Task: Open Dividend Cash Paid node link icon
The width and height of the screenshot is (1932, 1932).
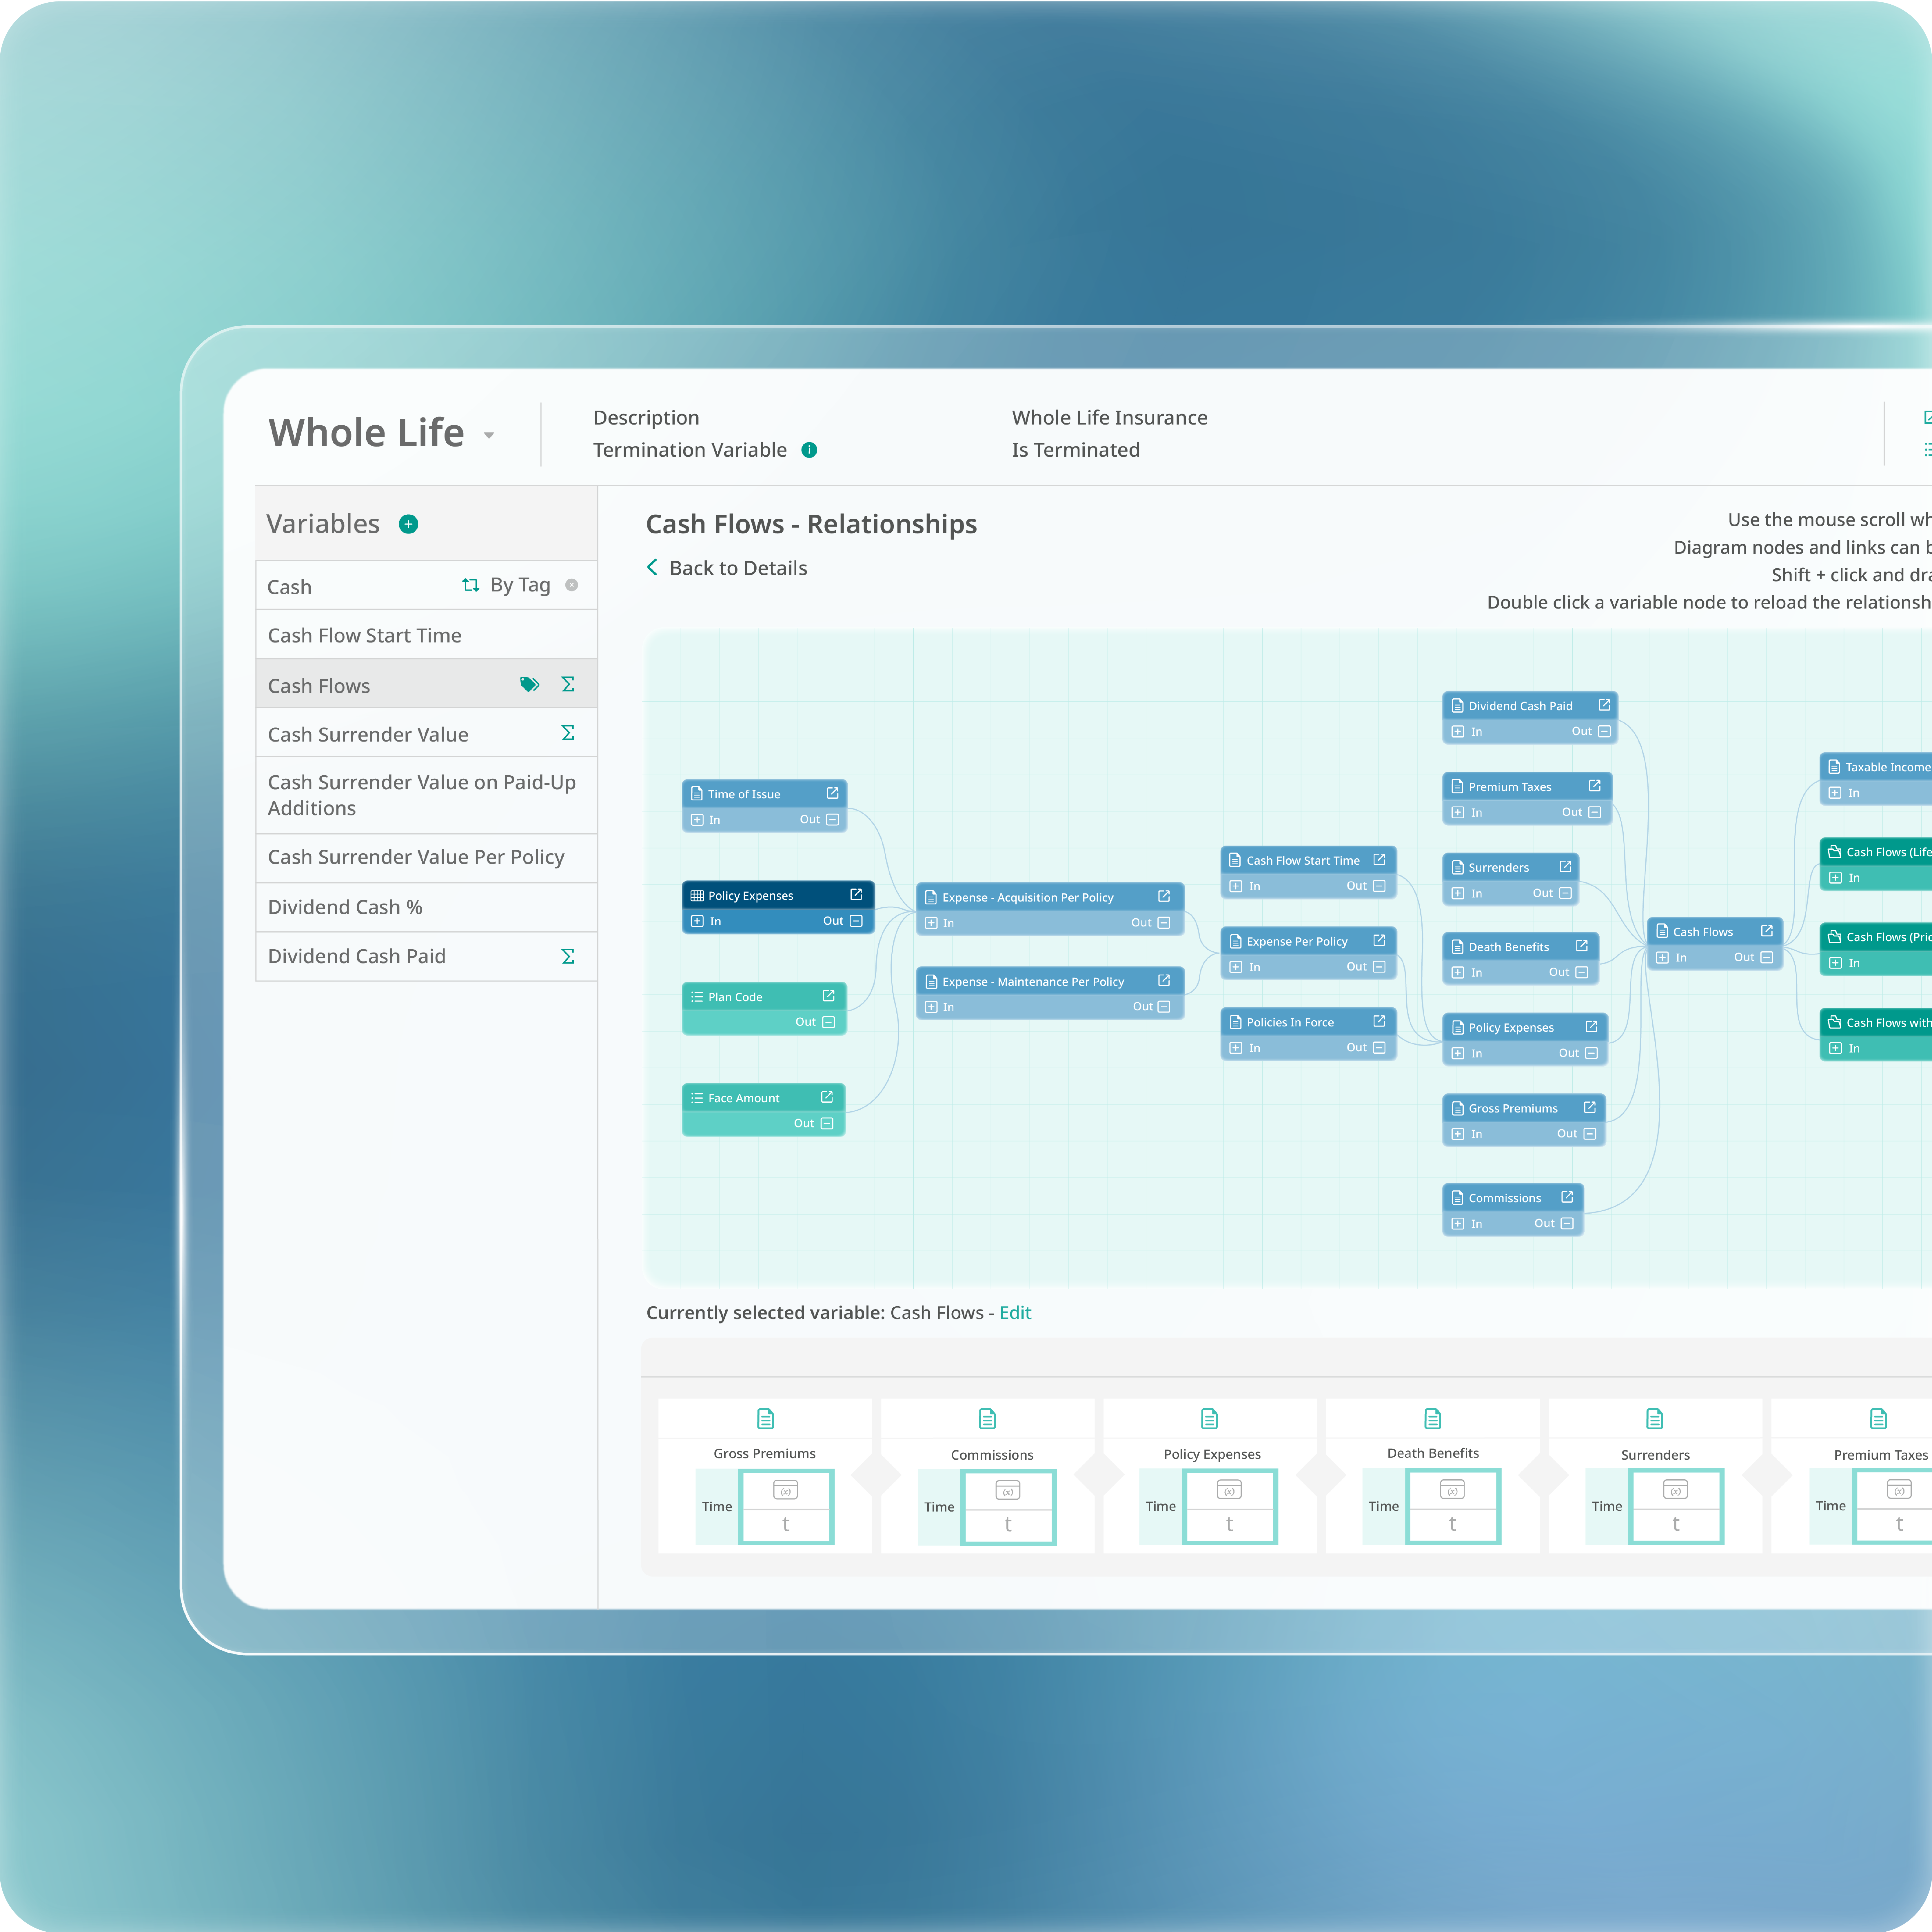Action: [x=1604, y=705]
